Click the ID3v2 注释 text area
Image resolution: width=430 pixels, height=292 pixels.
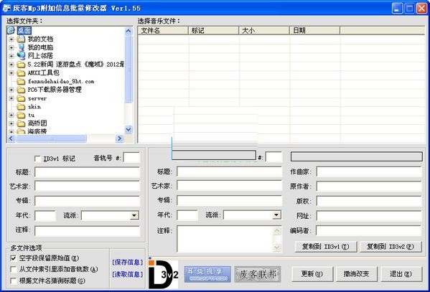coord(229,239)
